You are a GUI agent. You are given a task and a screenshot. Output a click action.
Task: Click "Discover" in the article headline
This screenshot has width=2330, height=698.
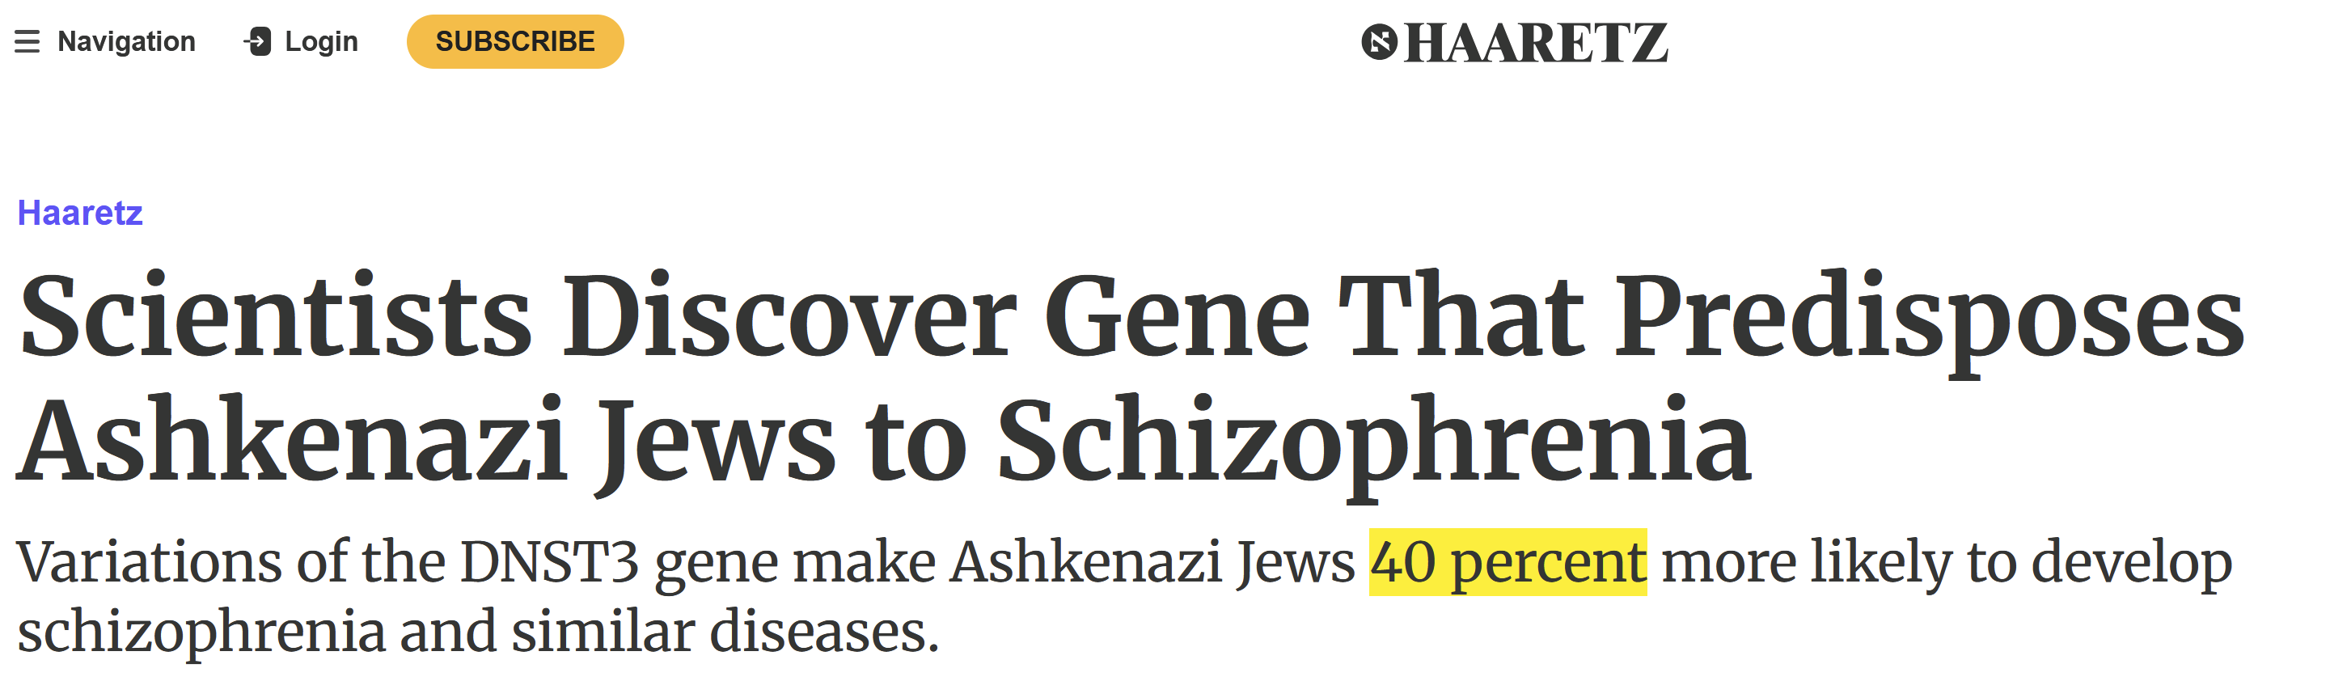pyautogui.click(x=789, y=316)
